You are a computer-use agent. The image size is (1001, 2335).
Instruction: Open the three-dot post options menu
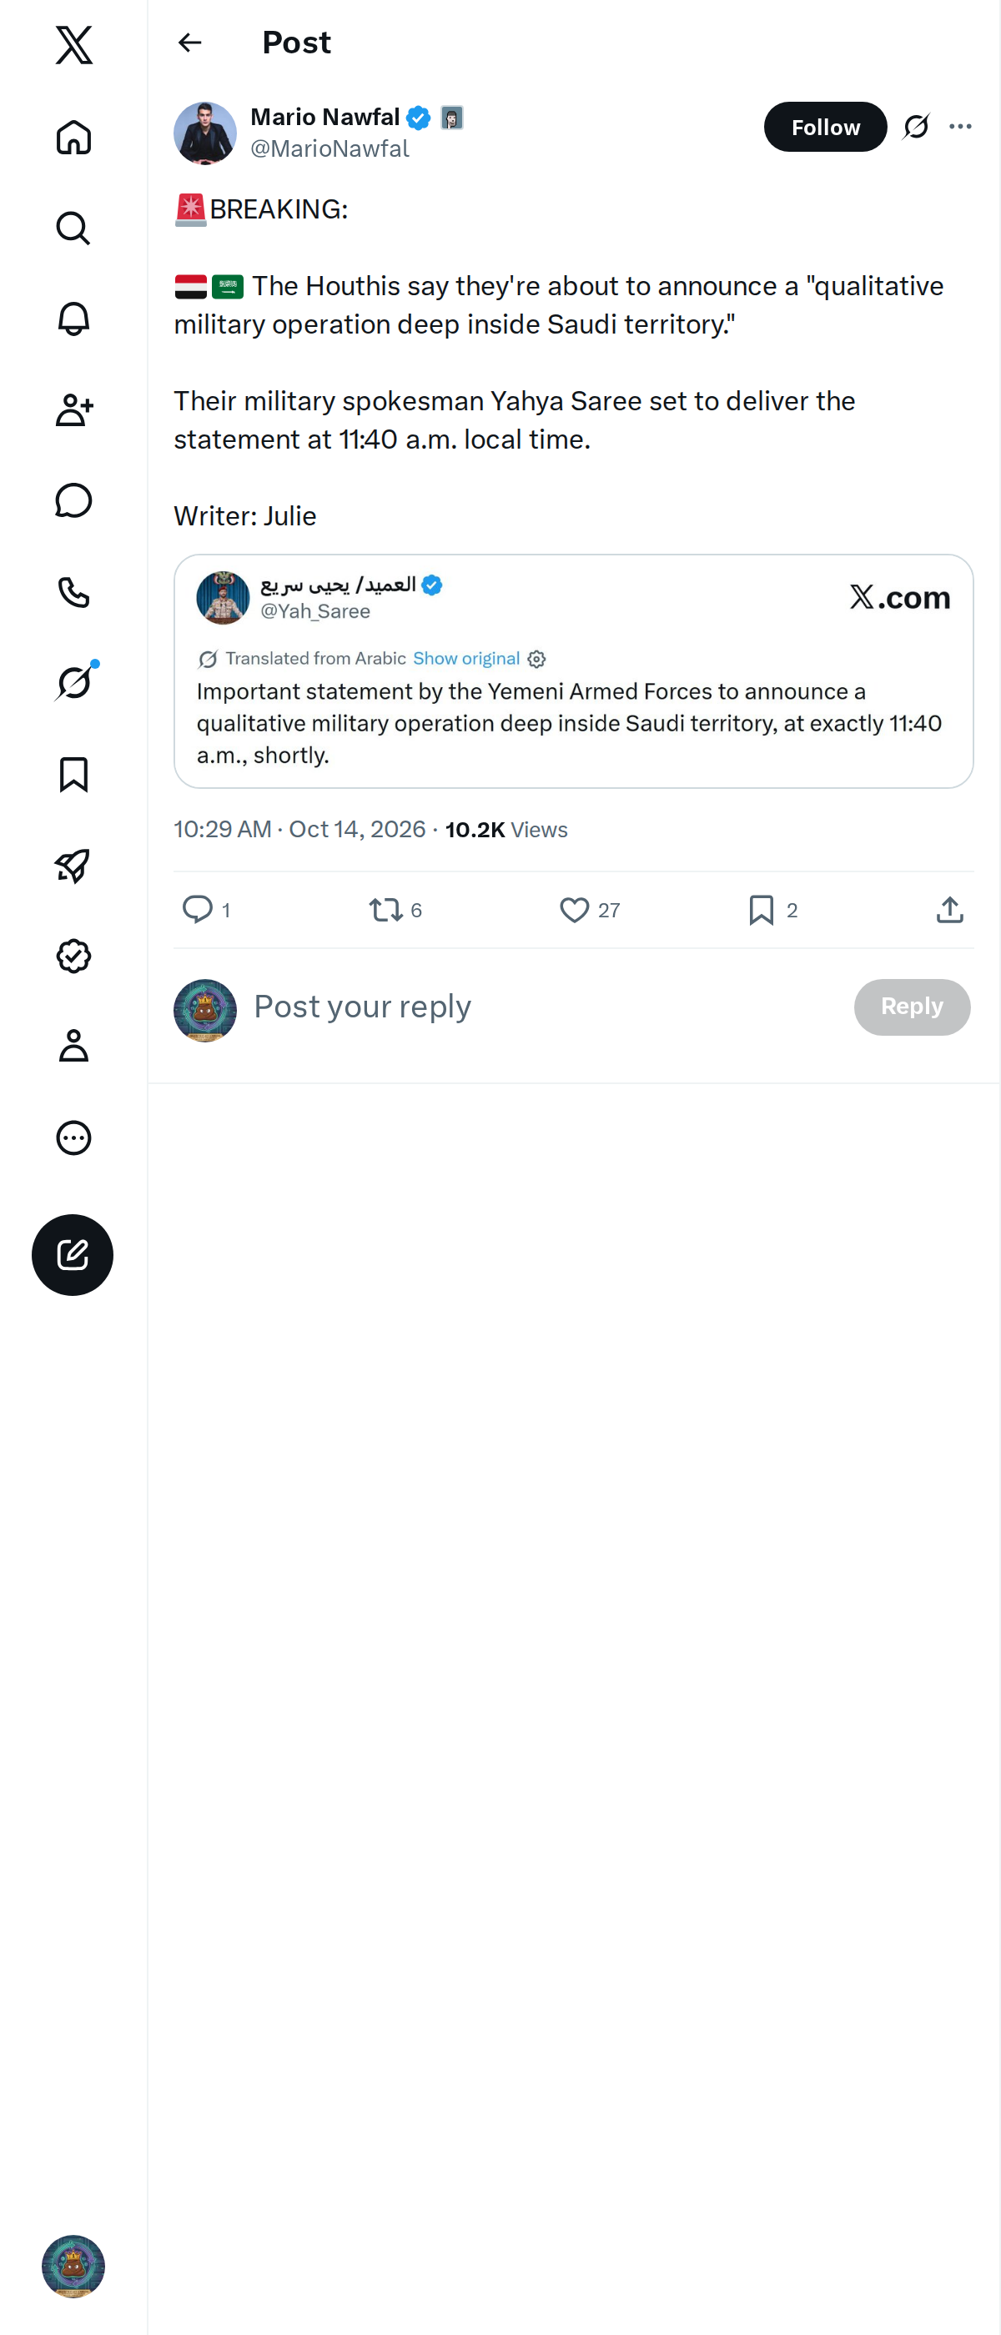(x=960, y=127)
